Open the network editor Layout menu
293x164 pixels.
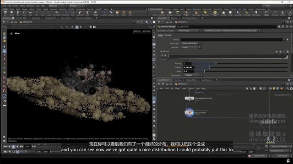click(x=191, y=88)
